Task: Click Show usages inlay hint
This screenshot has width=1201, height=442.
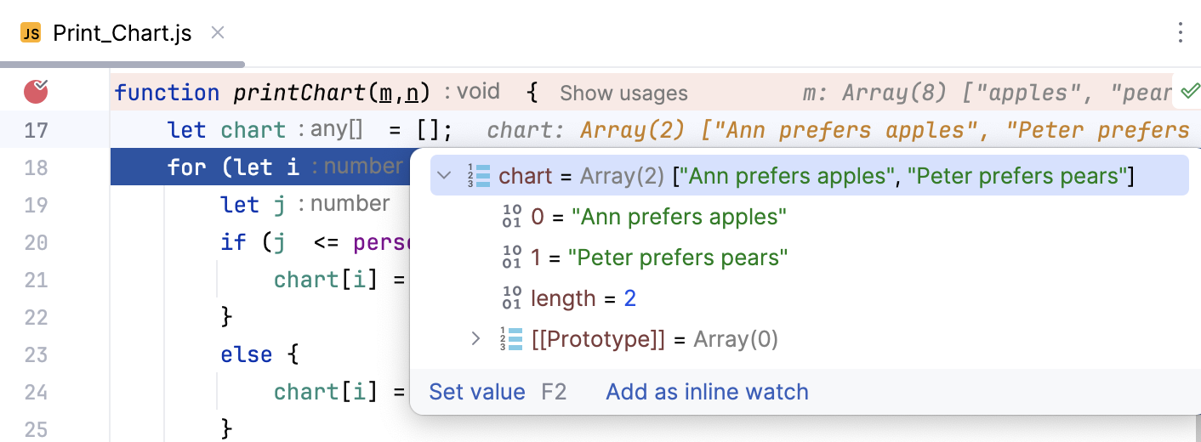Action: tap(623, 93)
